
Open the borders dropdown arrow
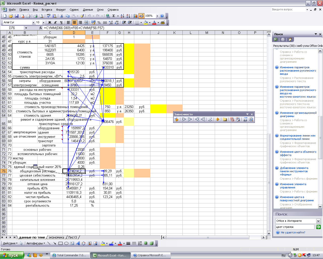pos(141,23)
